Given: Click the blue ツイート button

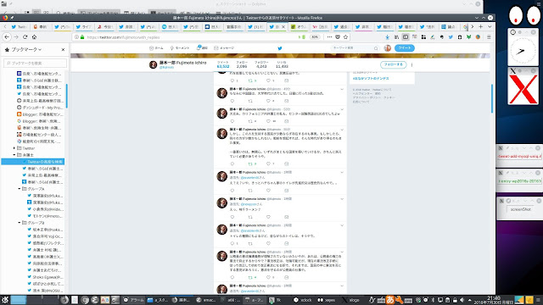Looking at the screenshot, I should tap(404, 48).
